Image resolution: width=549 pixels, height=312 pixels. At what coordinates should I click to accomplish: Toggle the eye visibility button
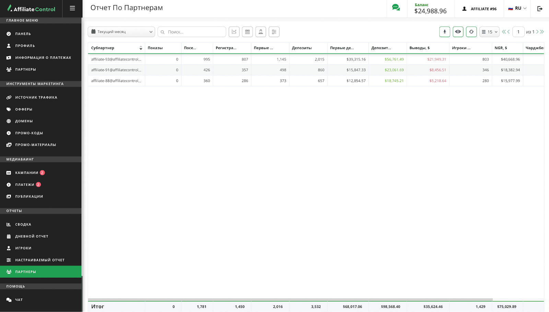click(458, 32)
